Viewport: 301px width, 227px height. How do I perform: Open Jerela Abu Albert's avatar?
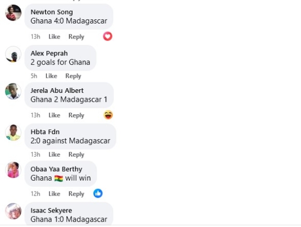(x=13, y=91)
